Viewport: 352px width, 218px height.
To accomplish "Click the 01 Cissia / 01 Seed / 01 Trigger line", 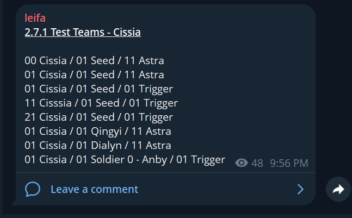I will (x=99, y=89).
